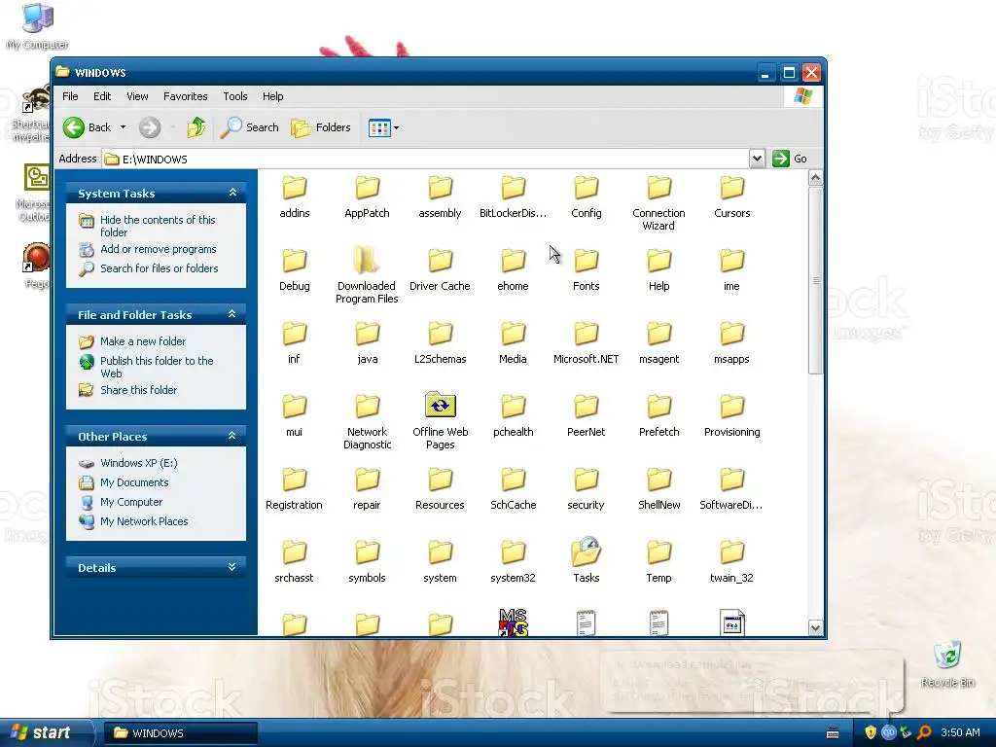Viewport: 996px width, 747px height.
Task: Collapse the File and Folder Tasks panel
Action: (232, 314)
